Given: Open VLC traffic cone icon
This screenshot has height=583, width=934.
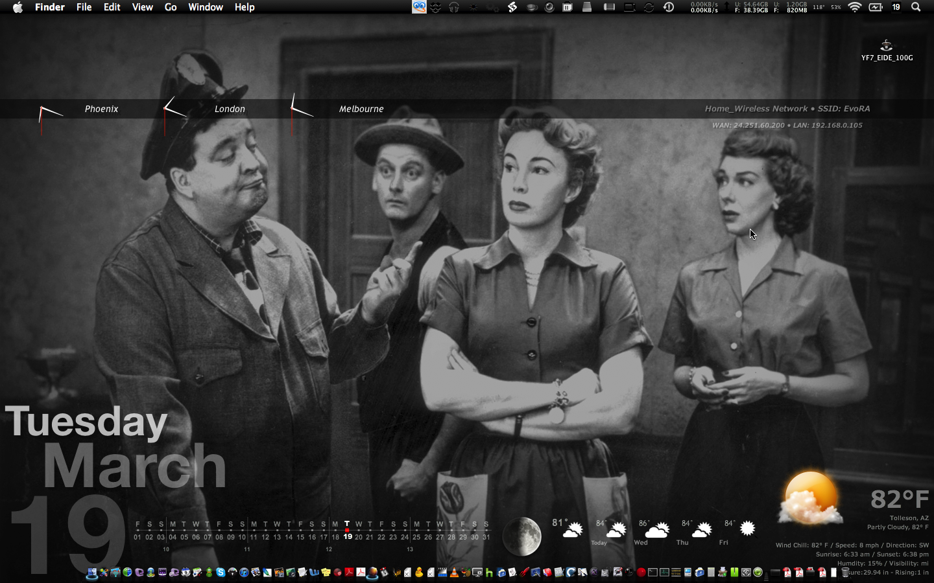Looking at the screenshot, I should click(454, 573).
